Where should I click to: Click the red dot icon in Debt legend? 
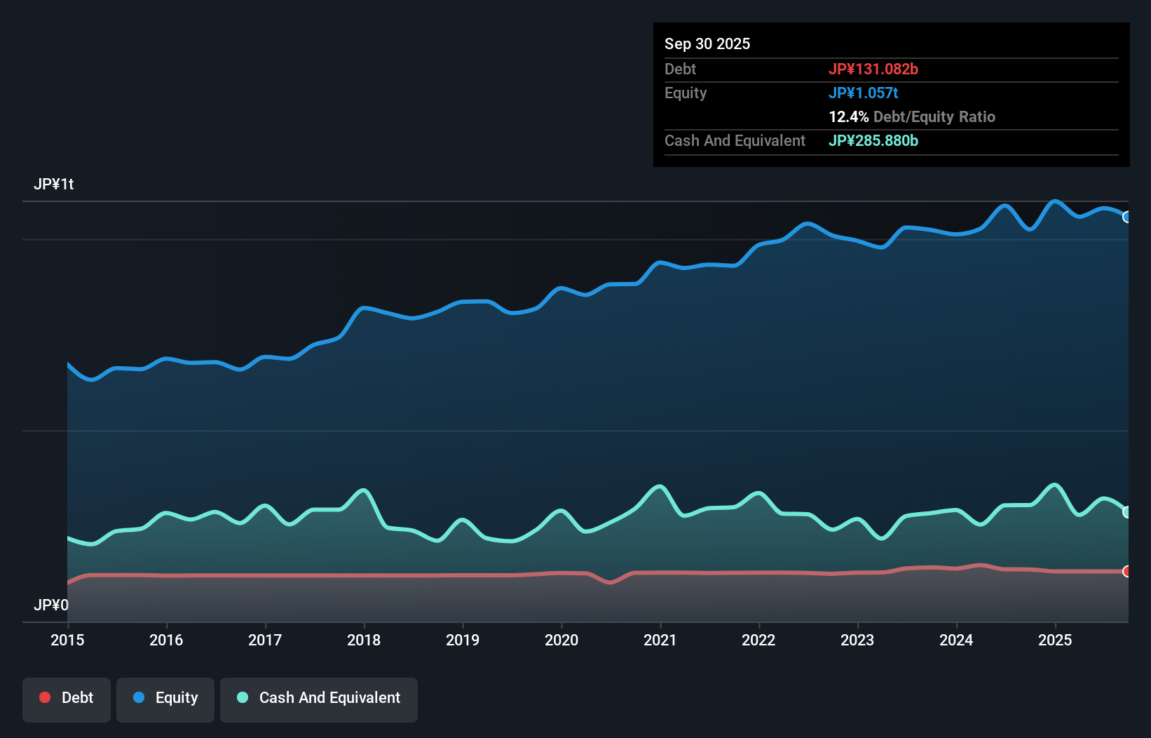click(44, 698)
